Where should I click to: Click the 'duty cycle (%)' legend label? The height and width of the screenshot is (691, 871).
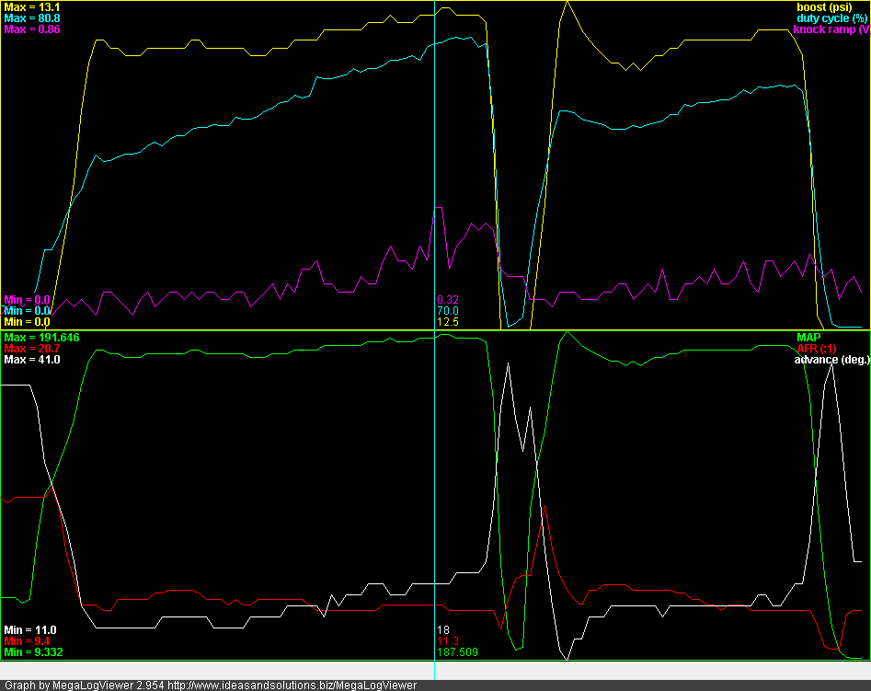click(831, 18)
